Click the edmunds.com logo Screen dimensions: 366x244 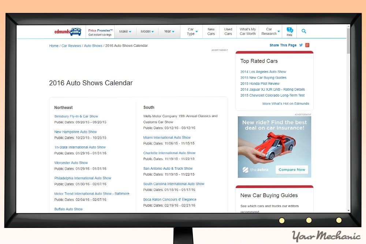(x=68, y=31)
